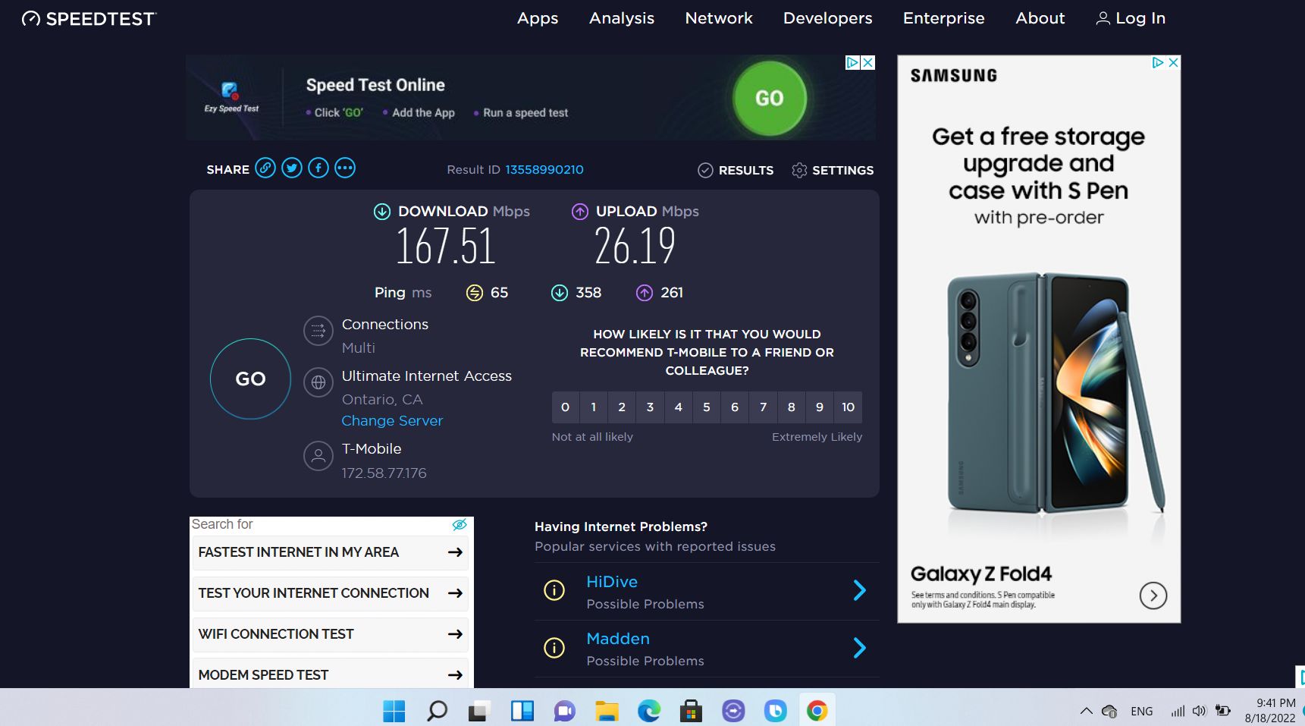Open the Developers menu
This screenshot has width=1305, height=726.
click(828, 18)
